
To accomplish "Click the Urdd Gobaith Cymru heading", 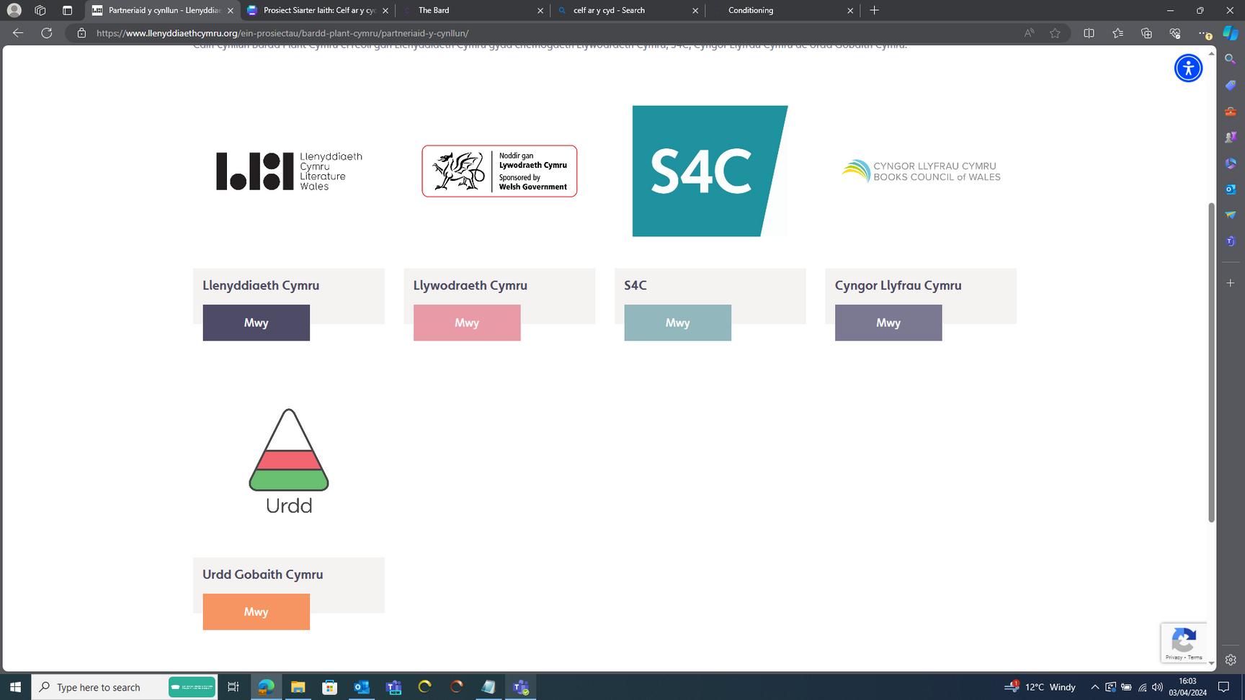I will point(262,575).
